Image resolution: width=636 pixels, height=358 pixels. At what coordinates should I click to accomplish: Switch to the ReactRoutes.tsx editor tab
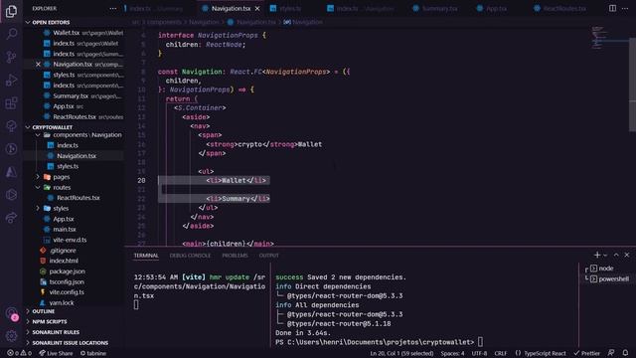(559, 9)
